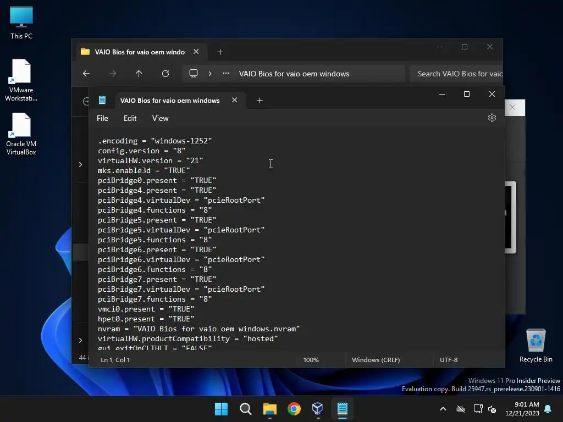The image size is (563, 422).
Task: Open Oracle VM VirtualBox desktop shortcut
Action: tap(21, 134)
